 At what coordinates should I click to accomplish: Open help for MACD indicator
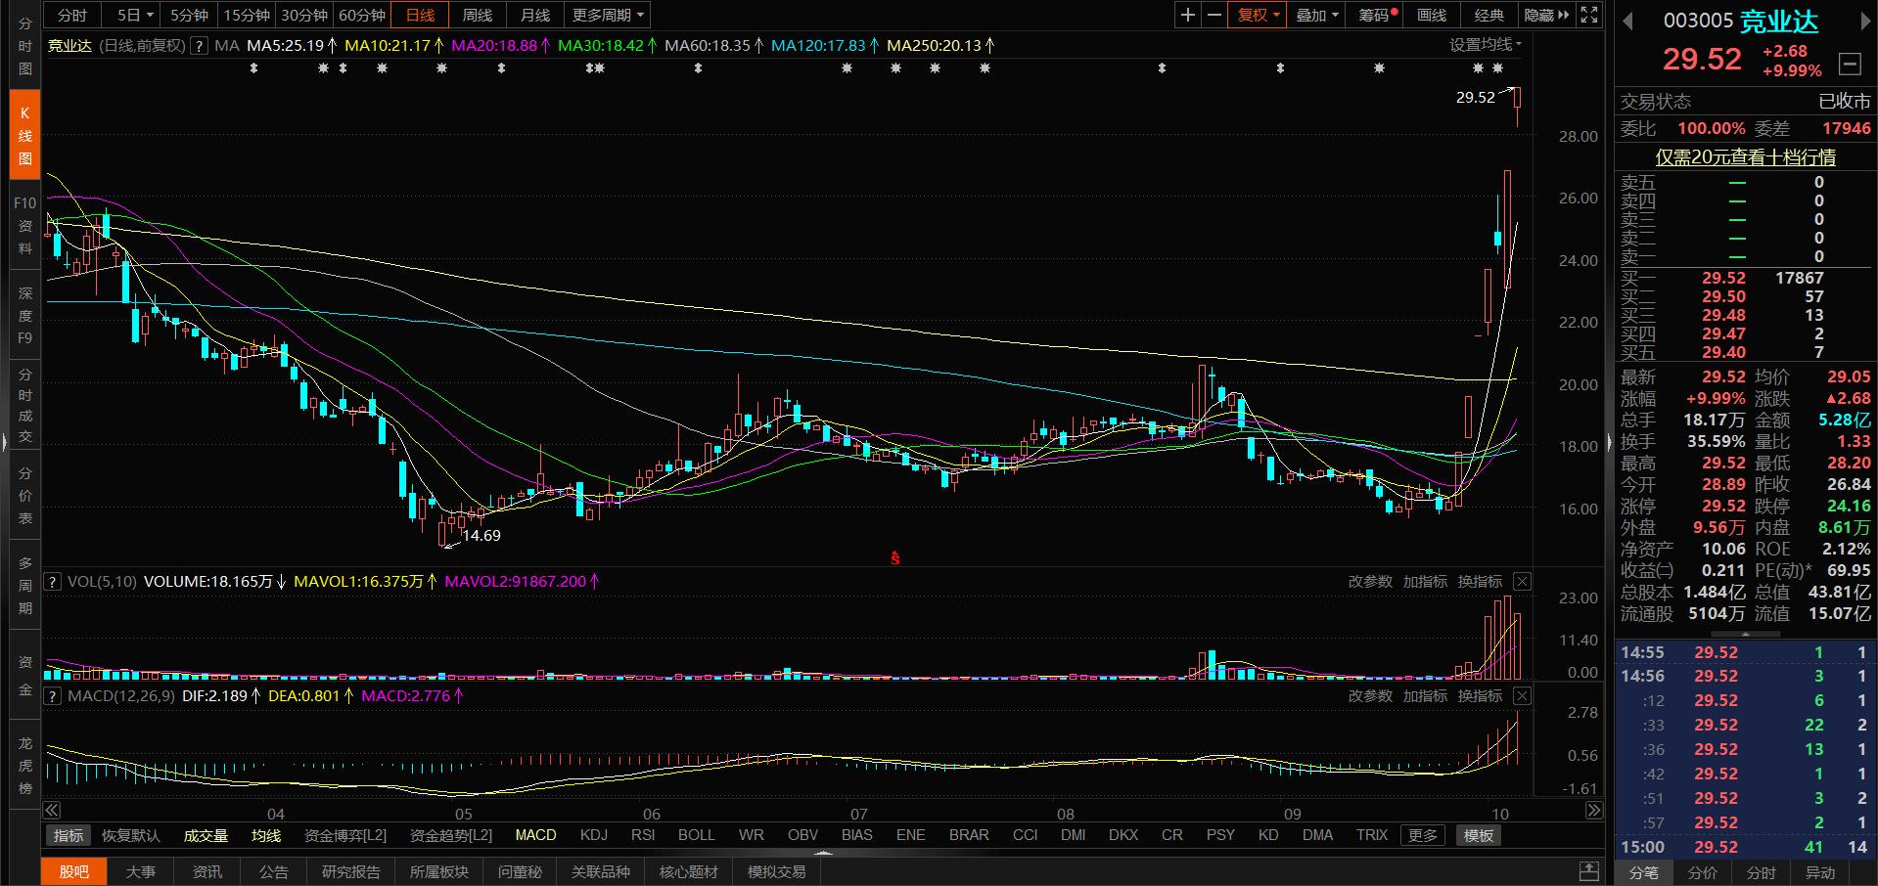54,696
